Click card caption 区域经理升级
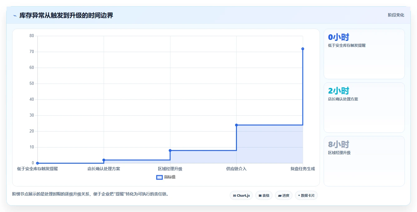Image resolution: width=417 pixels, height=212 pixels. click(x=339, y=152)
